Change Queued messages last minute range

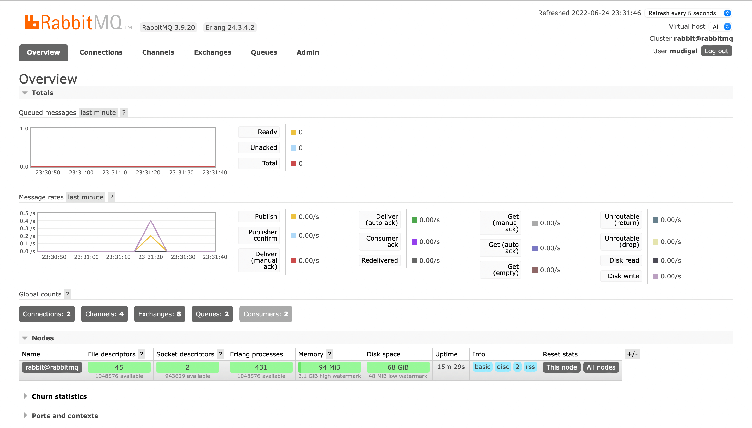(98, 112)
